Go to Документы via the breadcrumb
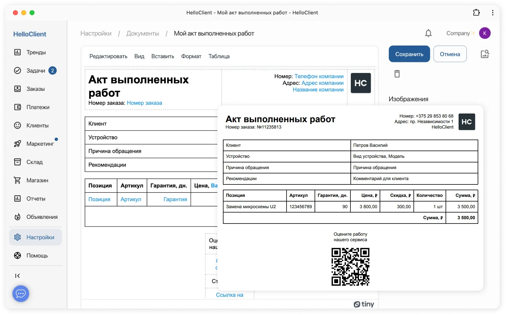Viewport: 506px width, 315px height. coord(143,33)
